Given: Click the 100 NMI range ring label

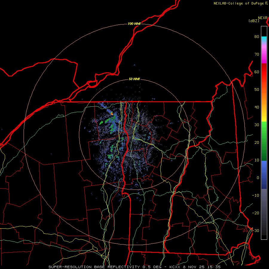Looking at the screenshot, I should tap(134, 24).
